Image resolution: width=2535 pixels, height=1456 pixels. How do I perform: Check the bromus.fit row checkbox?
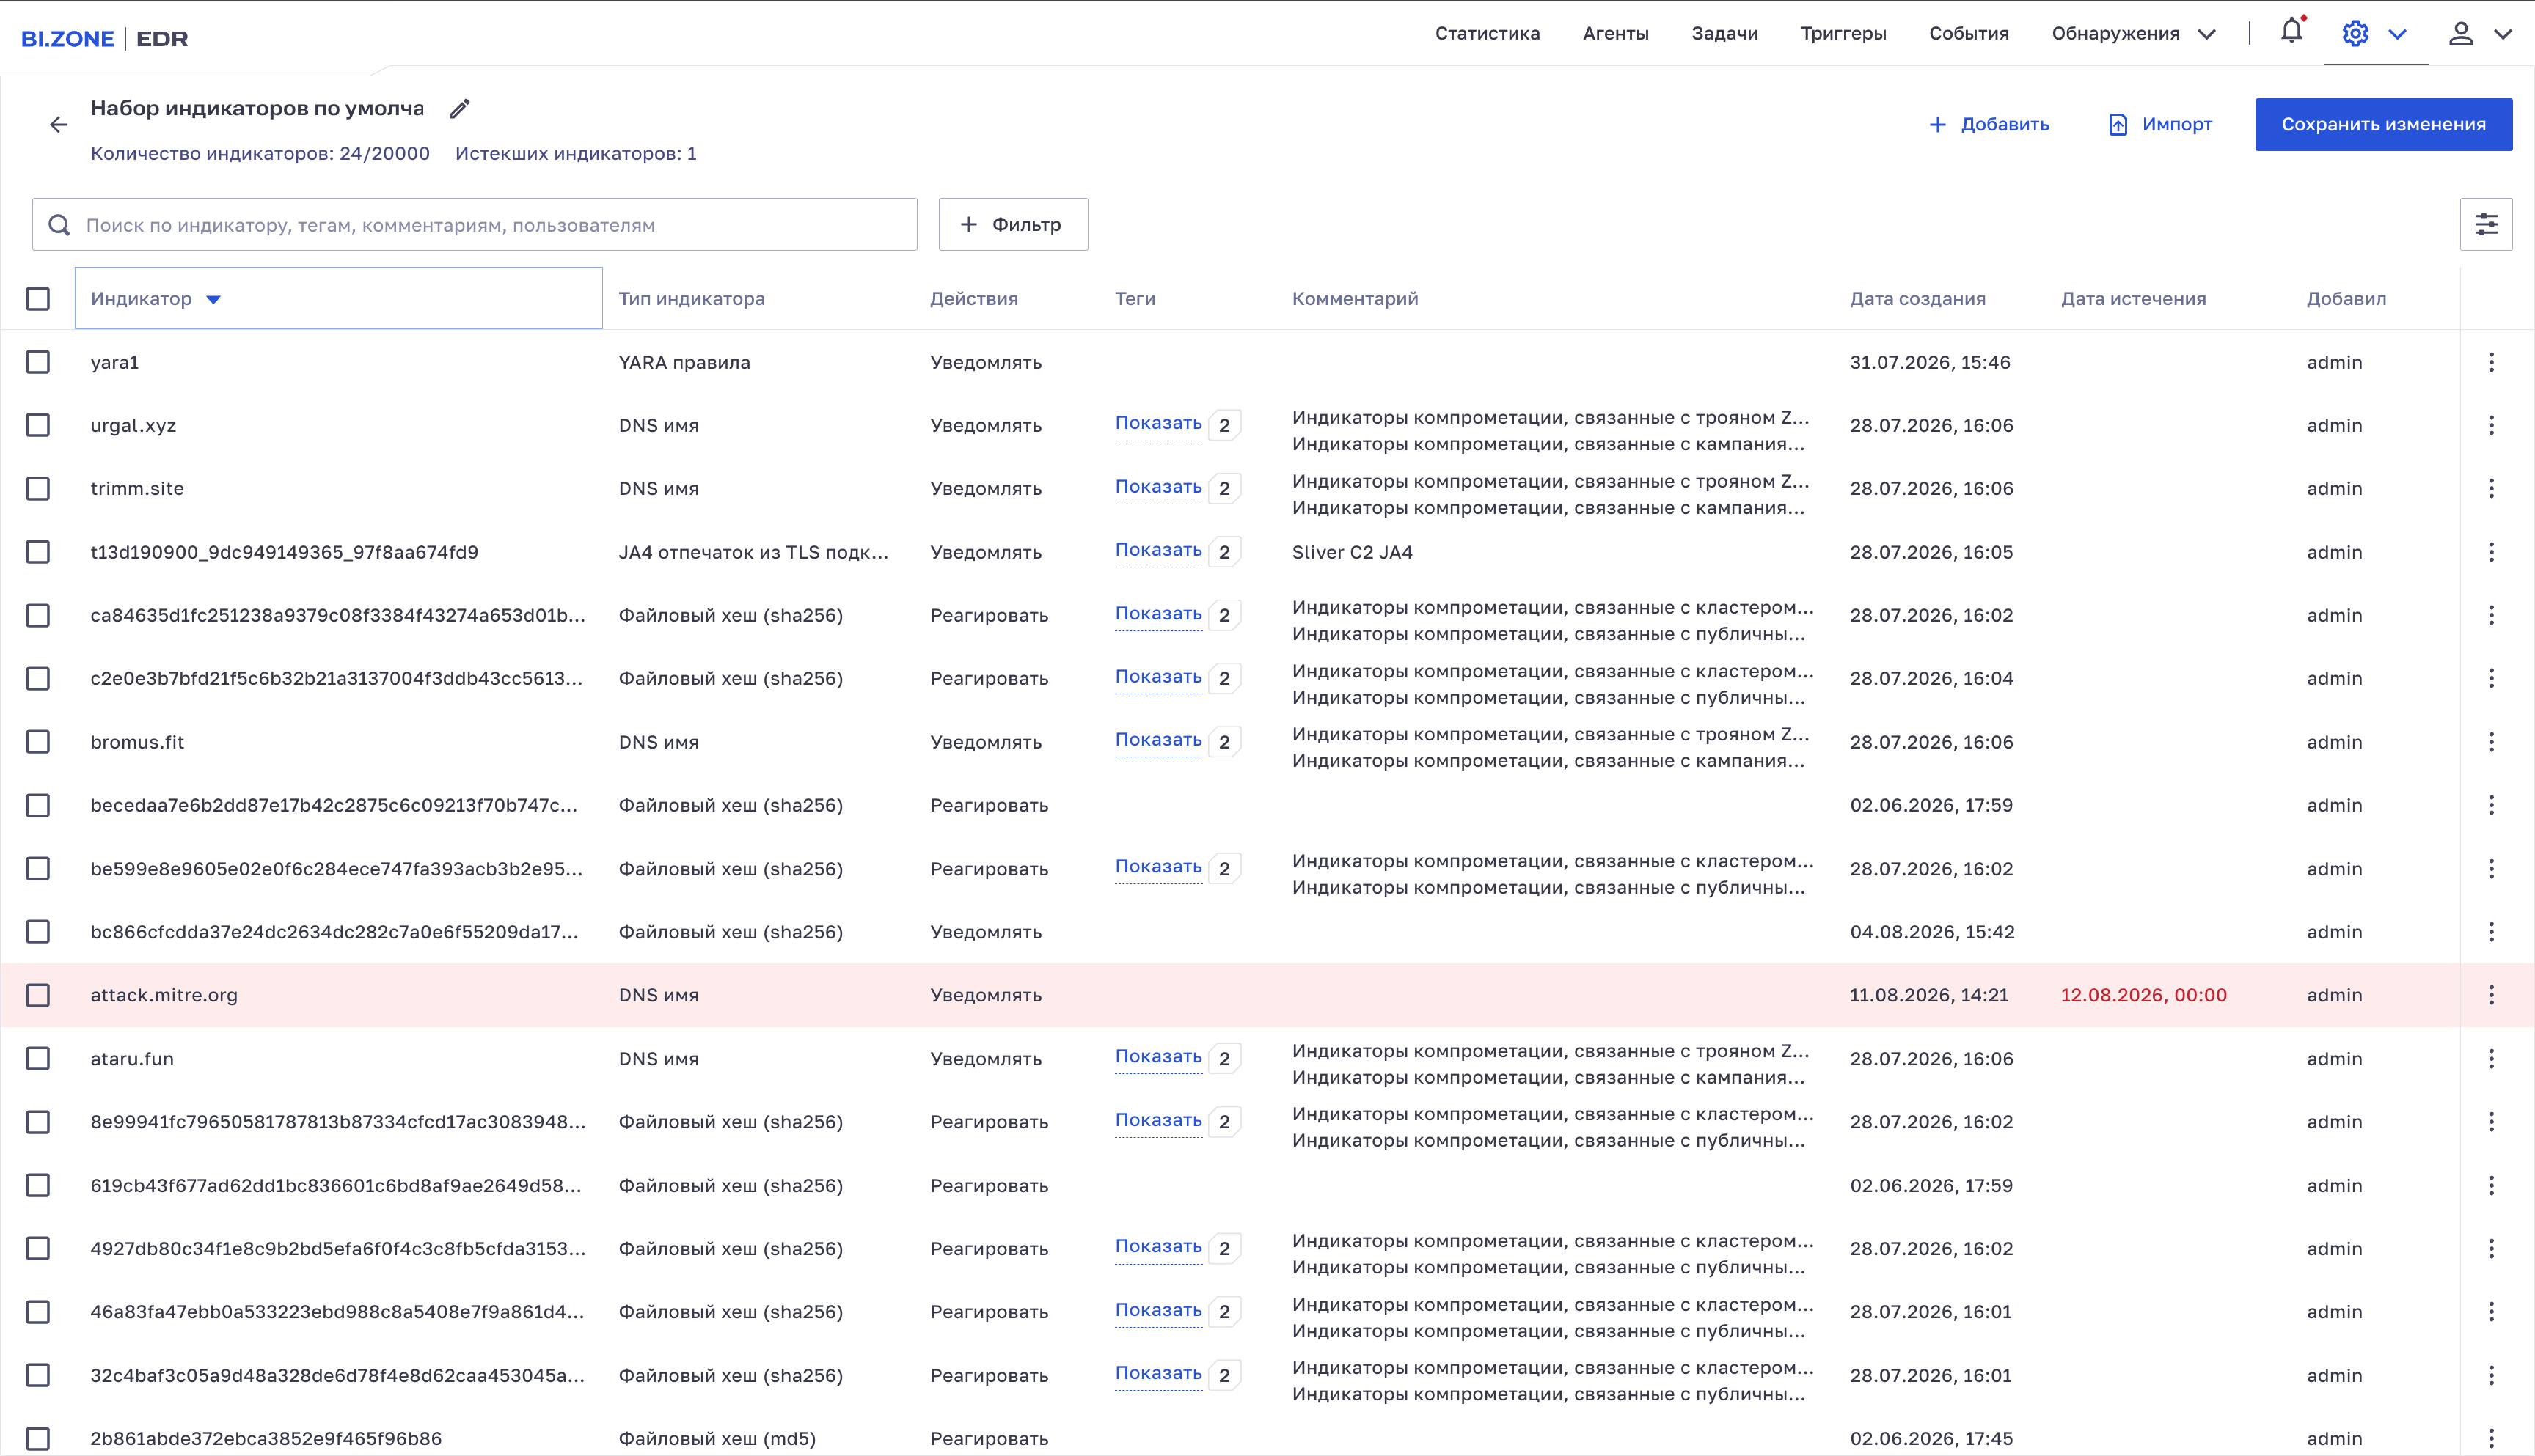click(x=38, y=742)
